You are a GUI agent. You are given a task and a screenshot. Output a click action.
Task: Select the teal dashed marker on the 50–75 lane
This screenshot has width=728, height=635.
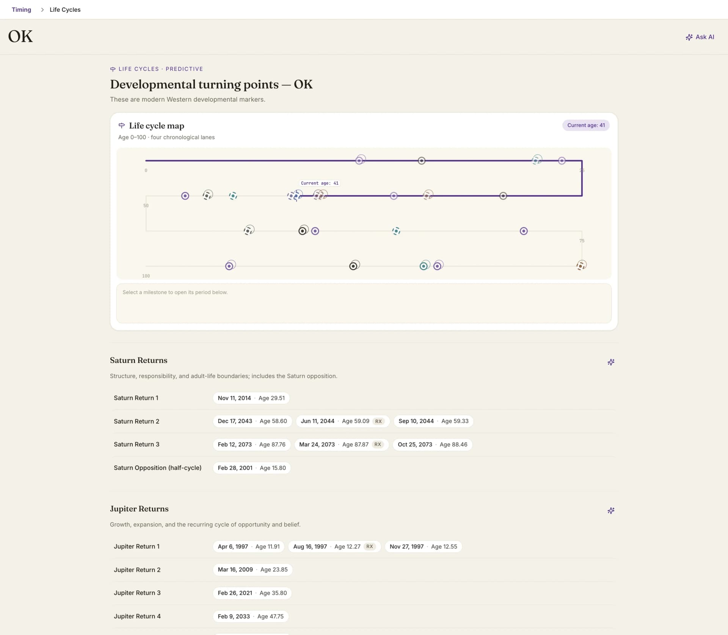point(396,231)
